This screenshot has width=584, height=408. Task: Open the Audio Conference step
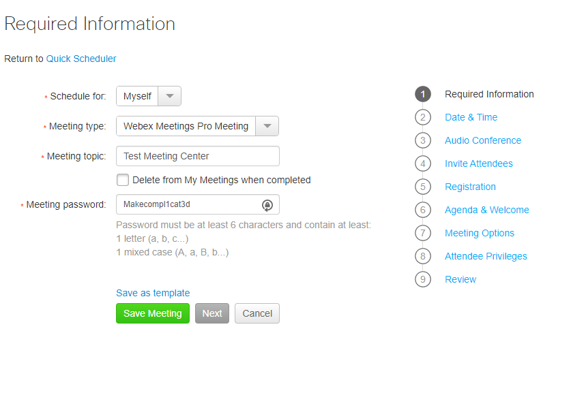tap(483, 140)
